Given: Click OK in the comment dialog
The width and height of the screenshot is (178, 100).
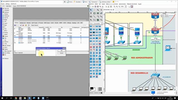Looking at the screenshot, I should 61,51.
